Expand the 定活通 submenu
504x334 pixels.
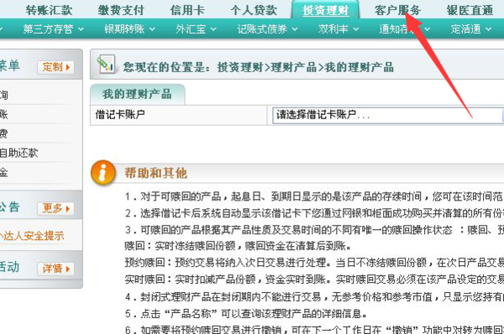click(x=471, y=29)
